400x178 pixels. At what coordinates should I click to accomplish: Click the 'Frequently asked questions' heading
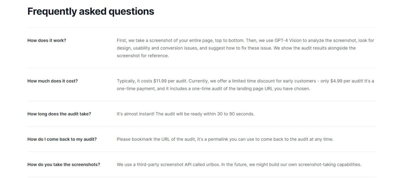(91, 11)
